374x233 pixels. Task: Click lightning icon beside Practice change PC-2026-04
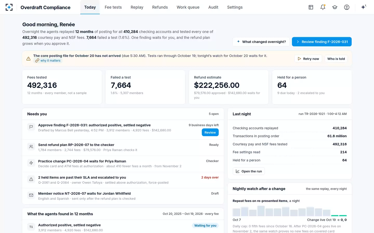coord(31,163)
